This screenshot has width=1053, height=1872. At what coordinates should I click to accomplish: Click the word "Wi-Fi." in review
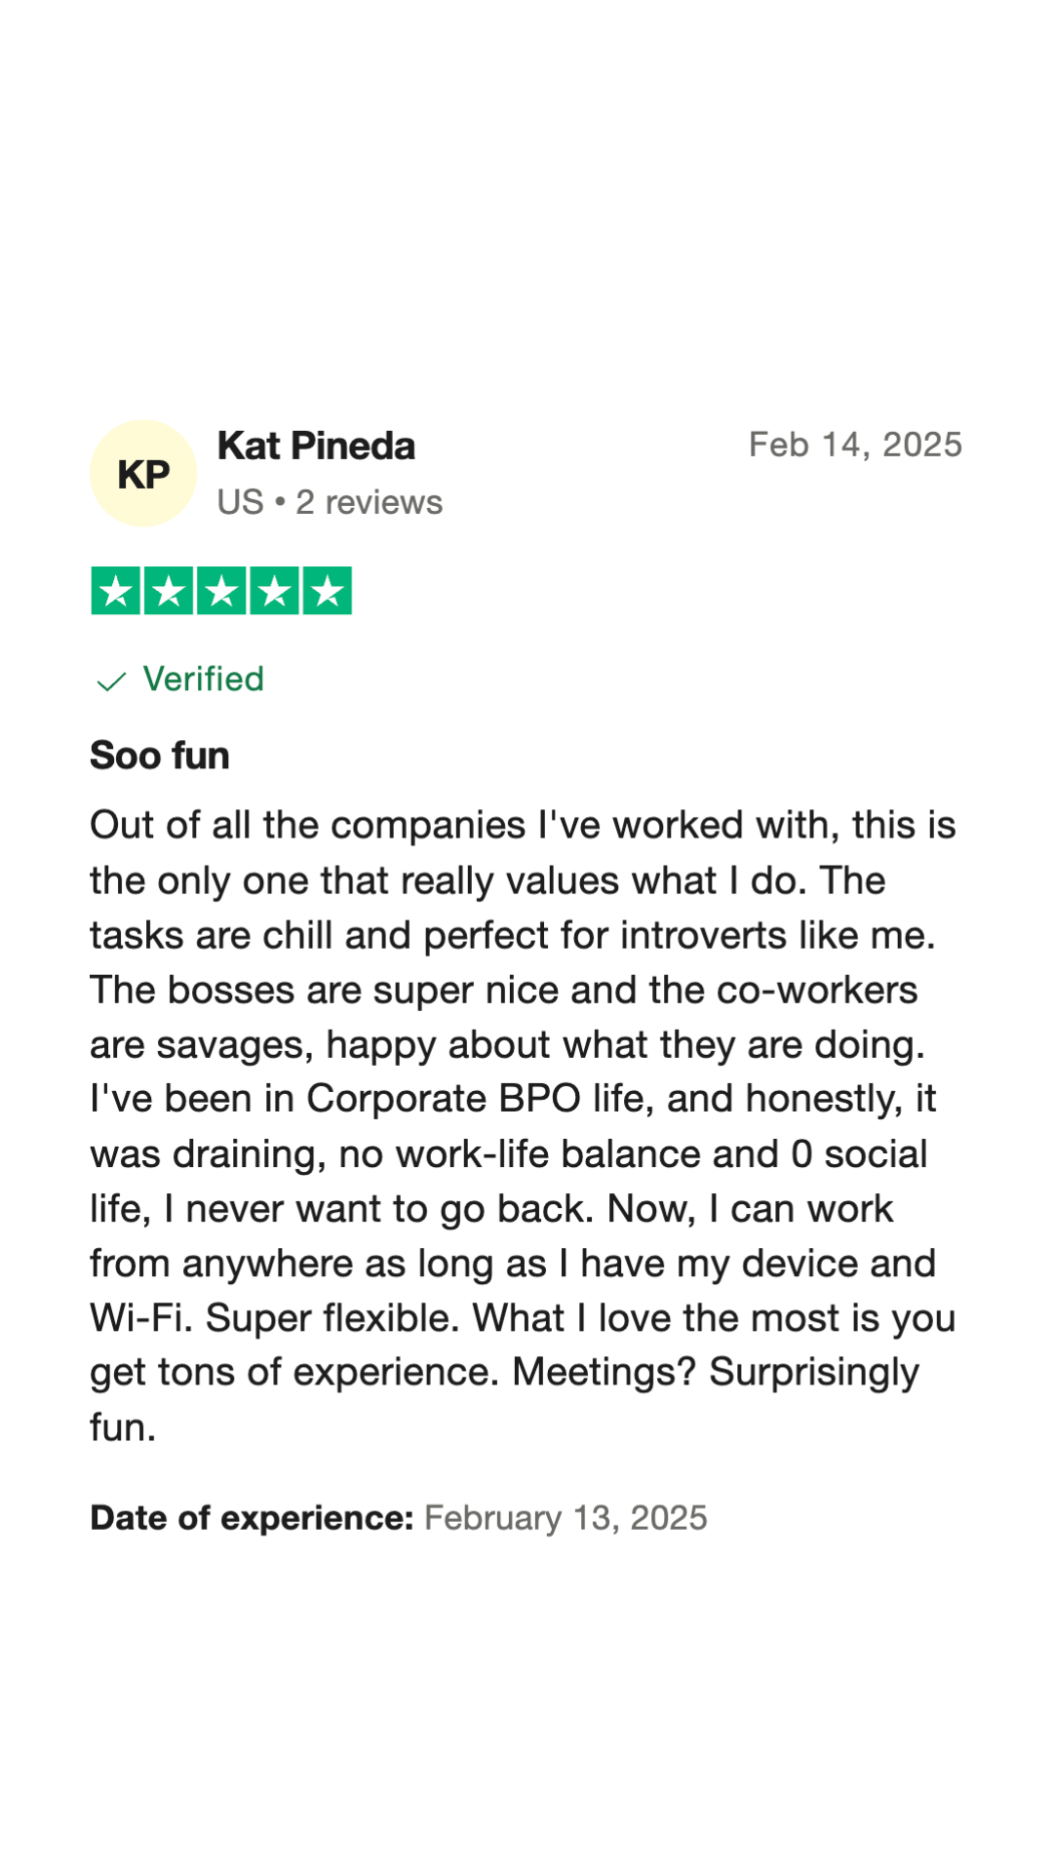[141, 1318]
